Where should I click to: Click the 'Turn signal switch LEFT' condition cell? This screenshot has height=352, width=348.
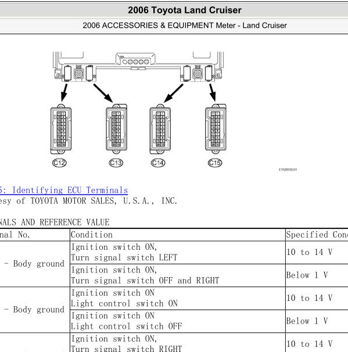click(178, 252)
